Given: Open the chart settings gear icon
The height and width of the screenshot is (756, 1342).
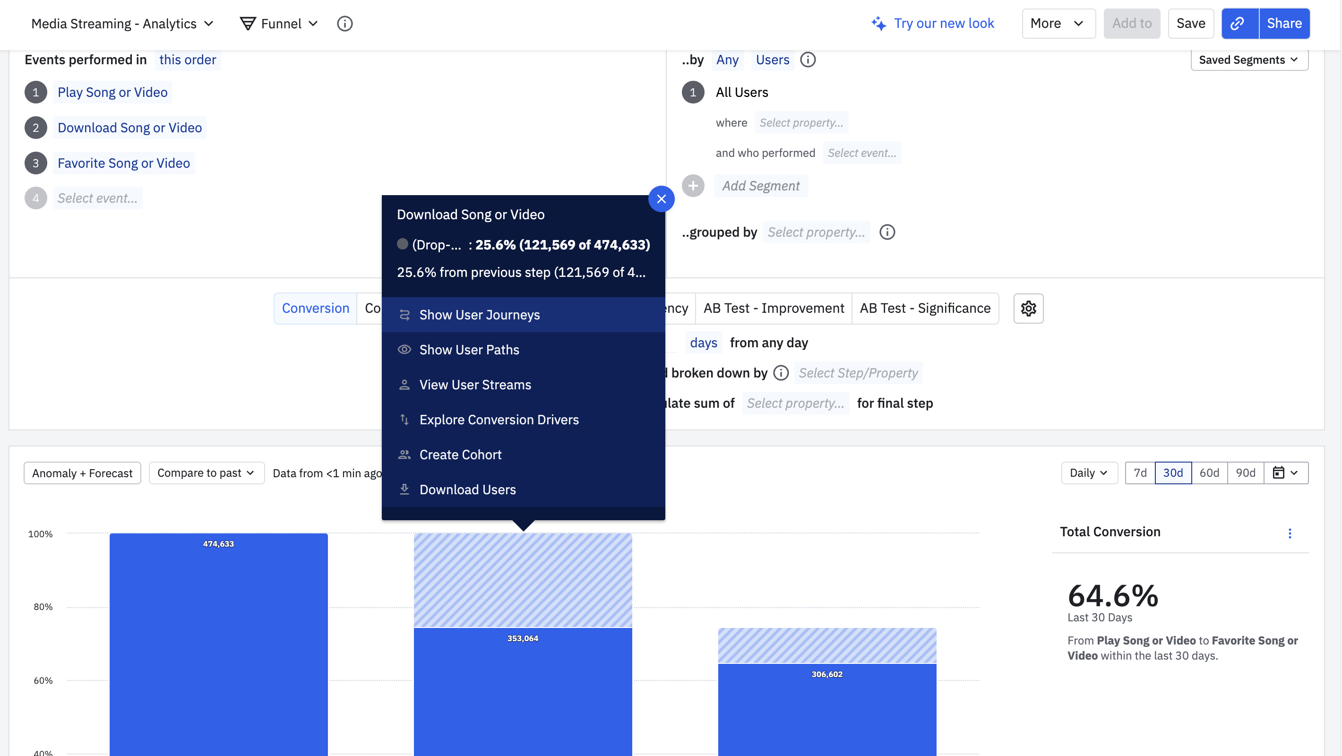Looking at the screenshot, I should click(x=1028, y=309).
